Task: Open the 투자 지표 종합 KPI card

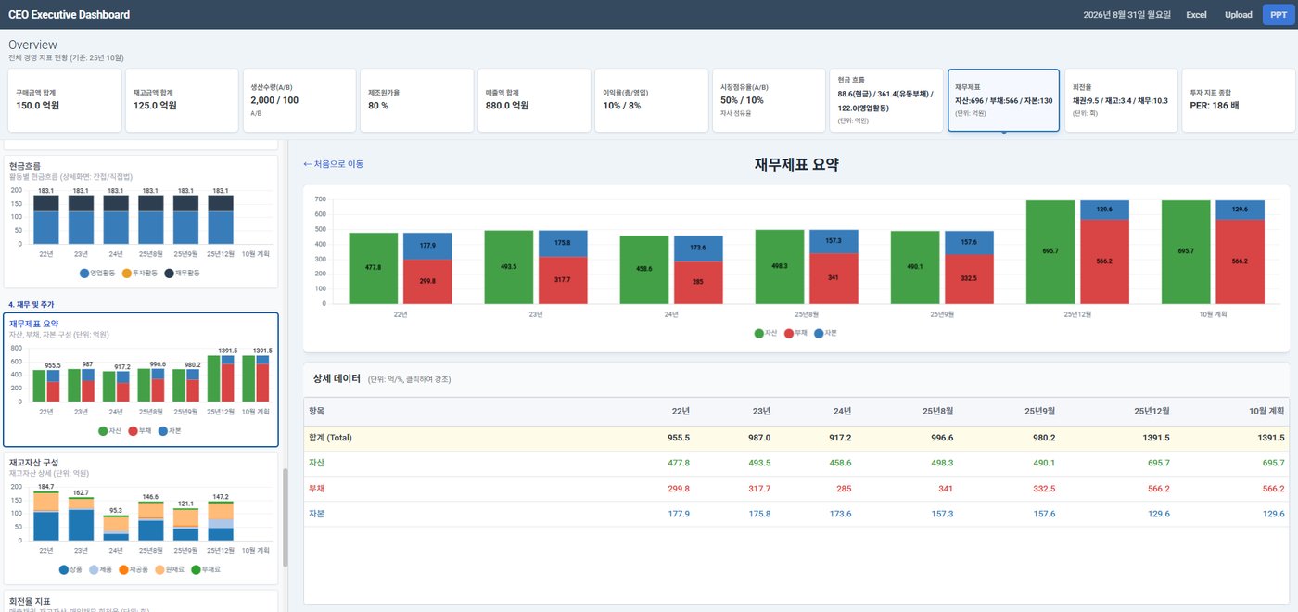Action: pos(1238,100)
